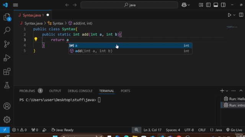The width and height of the screenshot is (245, 137).
Task: Click the zoom magnifier status icon
Action: point(136,130)
